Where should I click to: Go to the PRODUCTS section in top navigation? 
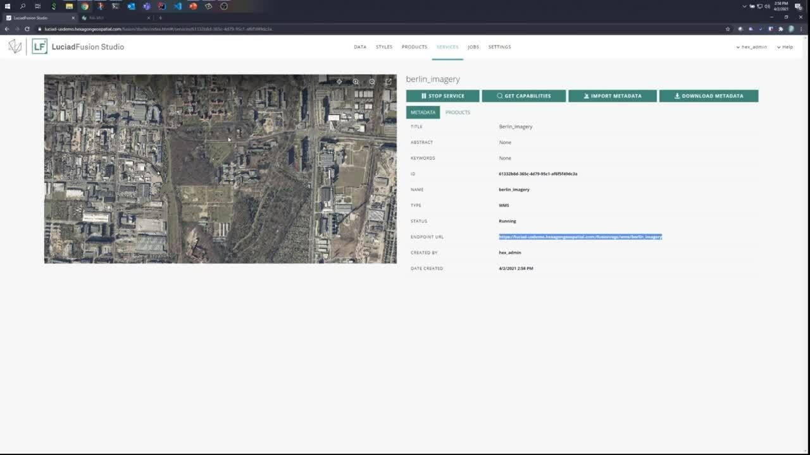(414, 47)
